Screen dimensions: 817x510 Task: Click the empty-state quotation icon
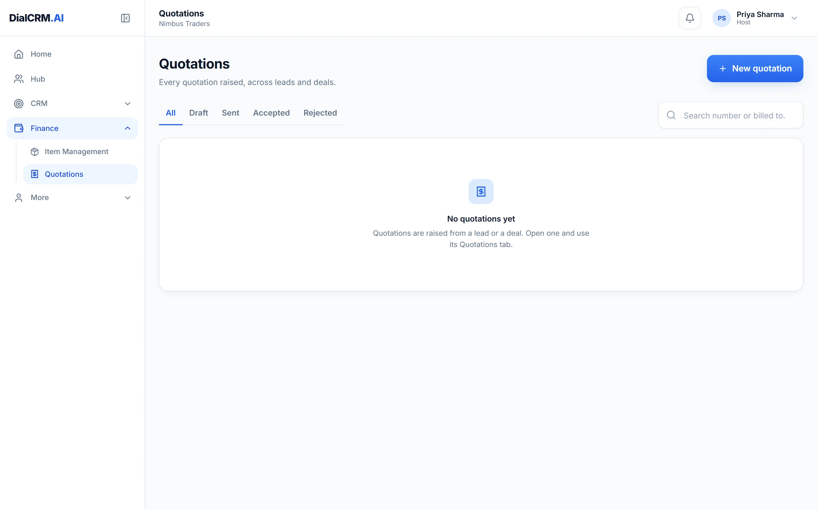[481, 191]
